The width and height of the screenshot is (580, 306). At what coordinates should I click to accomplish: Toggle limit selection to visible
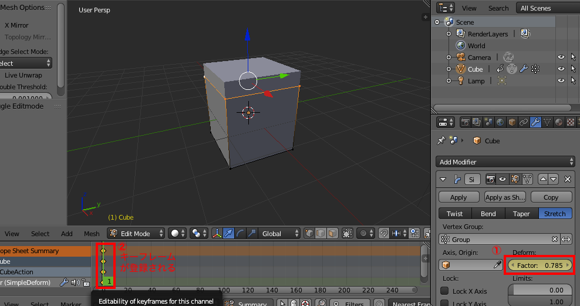[x=348, y=234]
